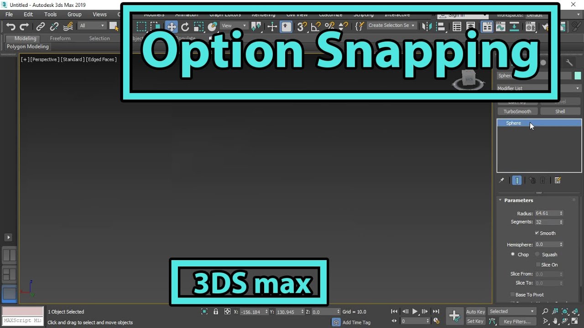Click the Set Keys large plus button
584x328 pixels.
[454, 316]
